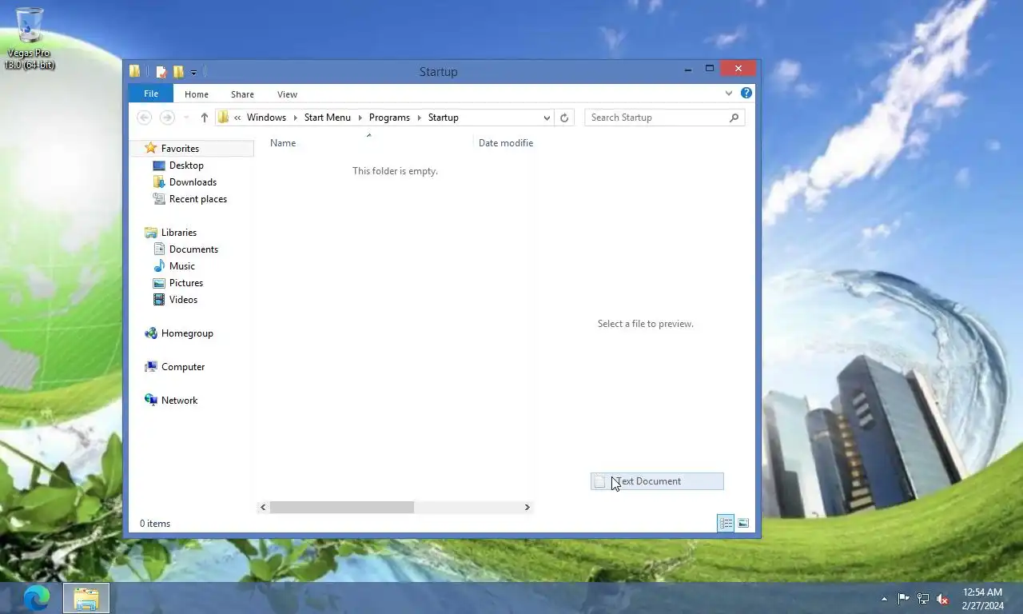Click the Properties quick access toolbar icon
Viewport: 1023px width, 614px height.
(x=161, y=72)
